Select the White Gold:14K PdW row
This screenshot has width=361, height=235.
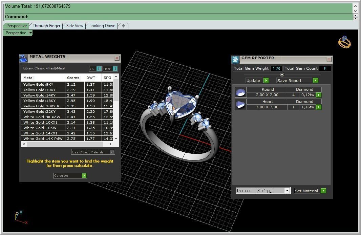(67, 138)
